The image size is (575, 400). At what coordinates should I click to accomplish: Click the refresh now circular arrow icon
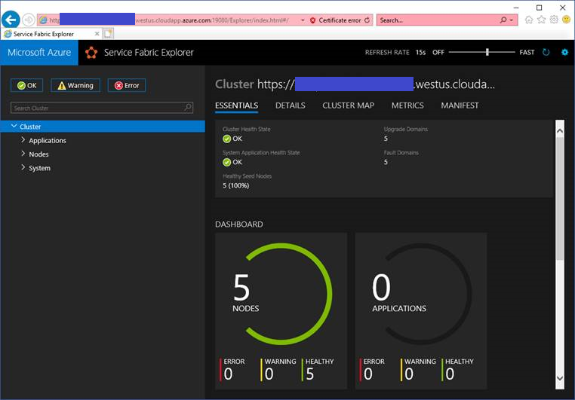tap(546, 52)
